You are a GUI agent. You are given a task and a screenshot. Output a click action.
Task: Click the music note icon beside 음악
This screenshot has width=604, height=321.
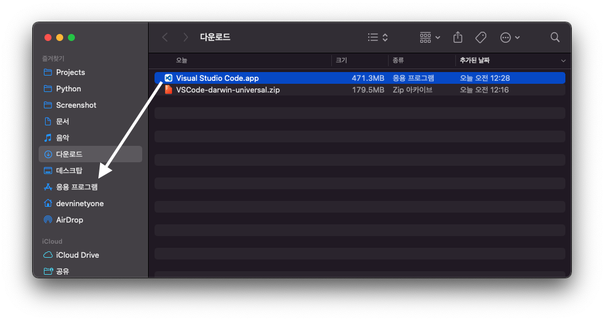[x=48, y=138]
